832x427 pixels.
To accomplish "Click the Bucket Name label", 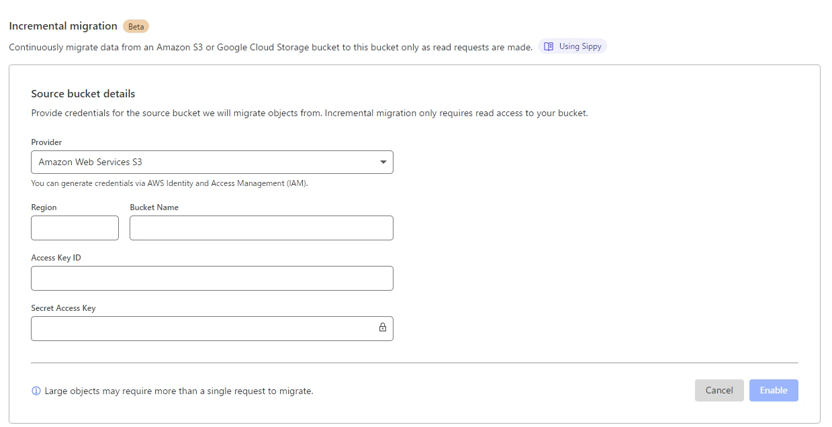I will [154, 207].
